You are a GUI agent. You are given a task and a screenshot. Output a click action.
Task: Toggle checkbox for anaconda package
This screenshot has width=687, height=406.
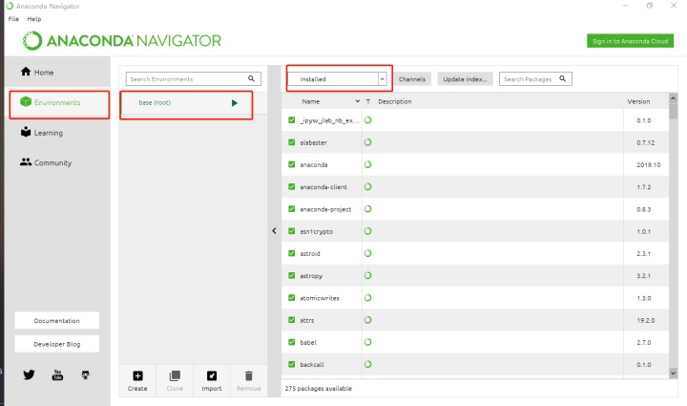coord(292,164)
